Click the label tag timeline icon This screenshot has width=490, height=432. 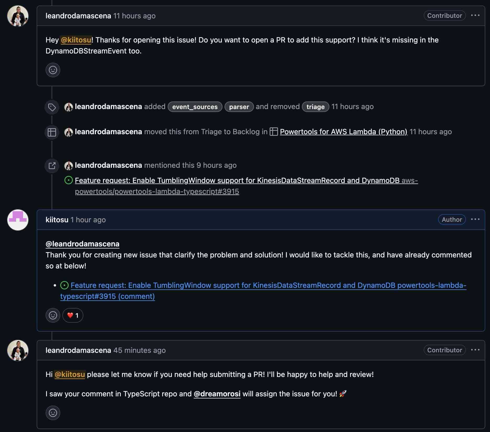[x=52, y=107]
